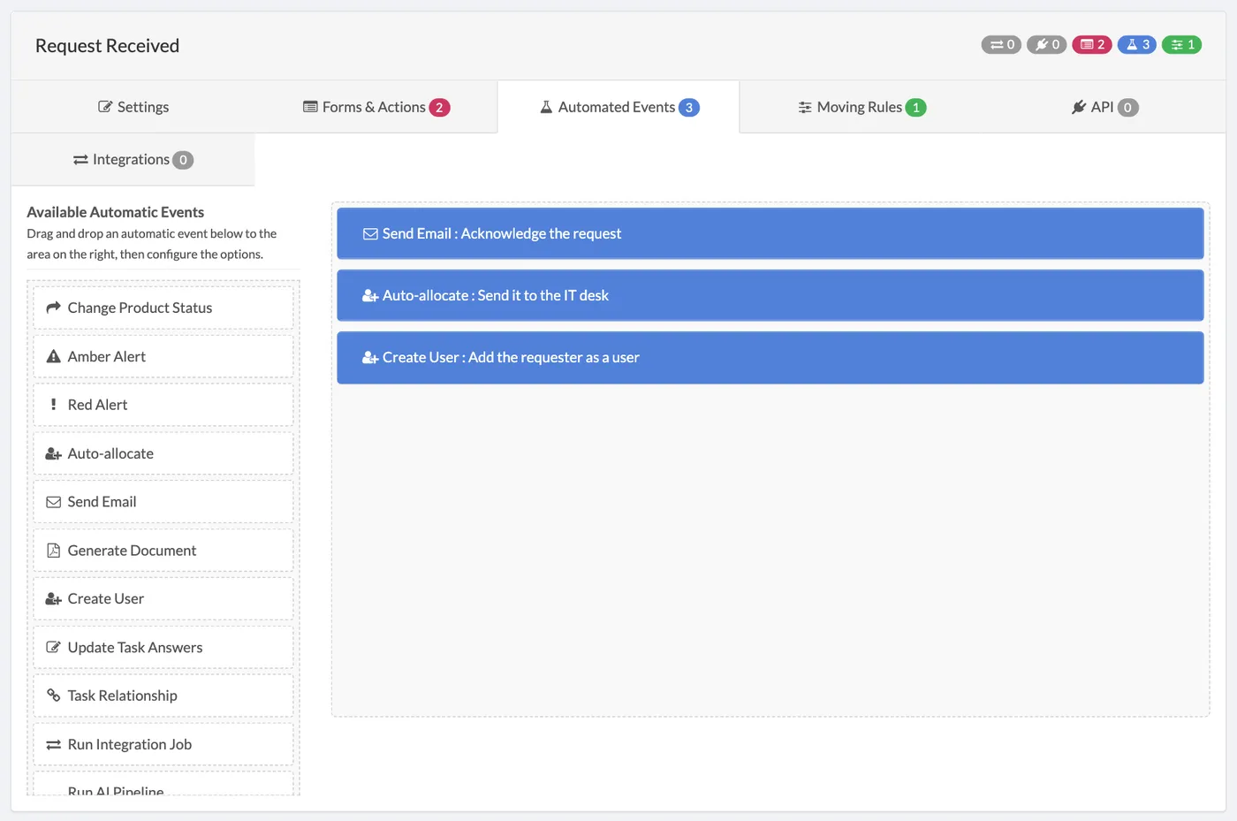This screenshot has height=821, width=1237.
Task: Click the Update Task Answers edit icon
Action: [53, 648]
